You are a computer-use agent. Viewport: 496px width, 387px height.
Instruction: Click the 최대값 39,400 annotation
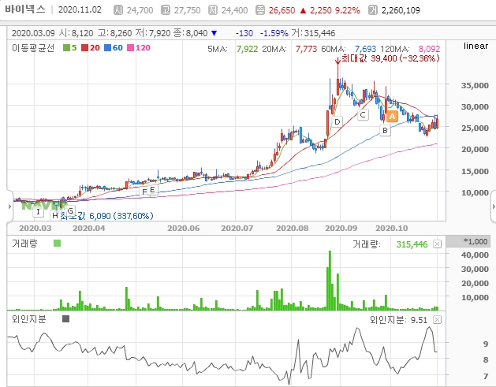pos(390,58)
